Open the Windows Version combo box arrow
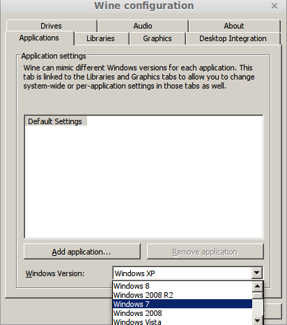Image resolution: width=287 pixels, height=325 pixels. pos(257,273)
